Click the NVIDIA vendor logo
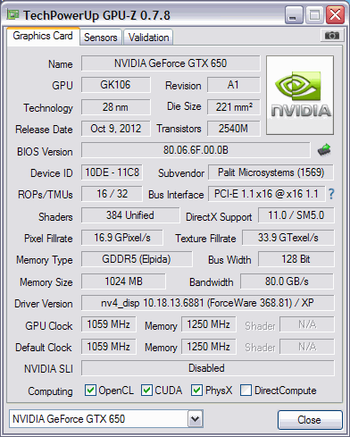This screenshot has width=350, height=437. pyautogui.click(x=300, y=95)
